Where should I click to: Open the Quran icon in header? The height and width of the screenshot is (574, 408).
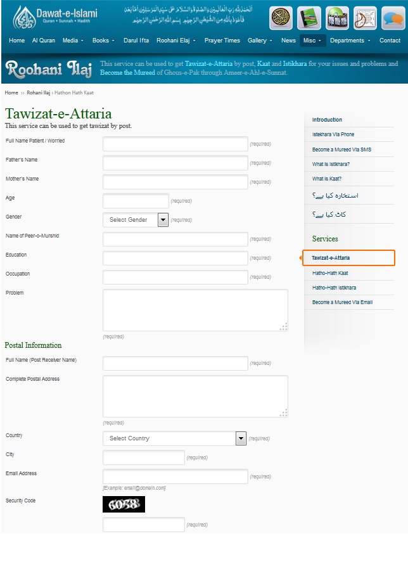[x=281, y=18]
